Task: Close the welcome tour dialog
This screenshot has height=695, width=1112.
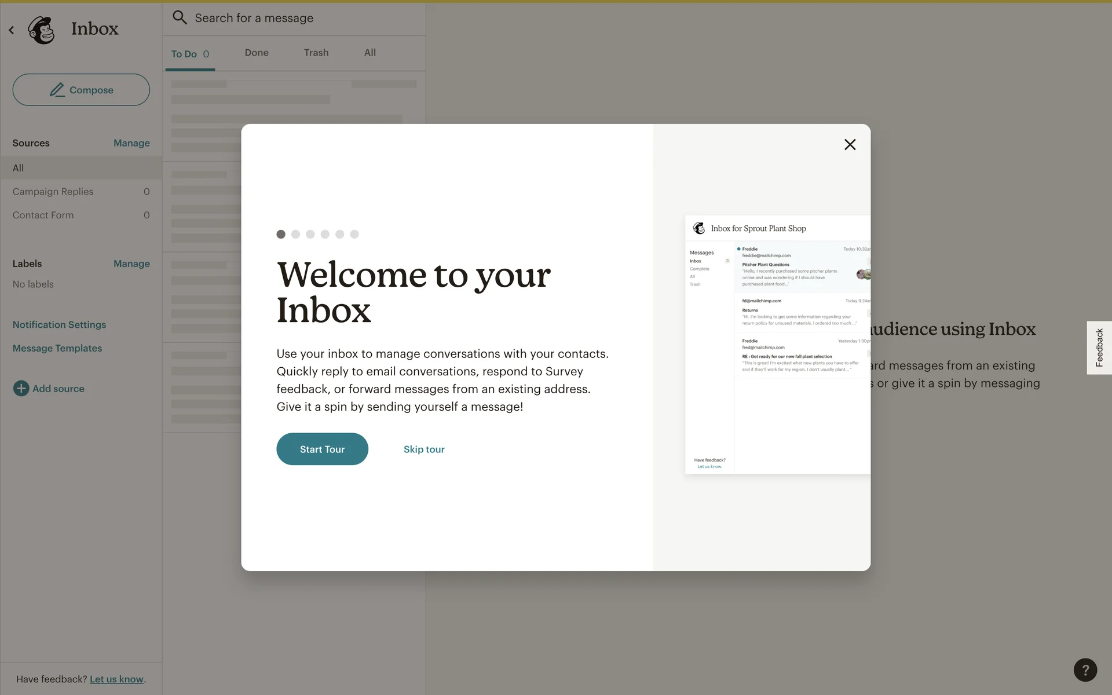Action: pos(850,145)
